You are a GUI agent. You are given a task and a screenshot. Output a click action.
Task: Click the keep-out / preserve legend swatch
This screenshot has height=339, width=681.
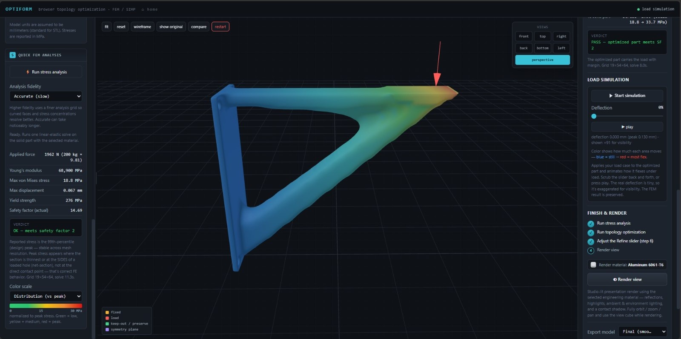107,324
